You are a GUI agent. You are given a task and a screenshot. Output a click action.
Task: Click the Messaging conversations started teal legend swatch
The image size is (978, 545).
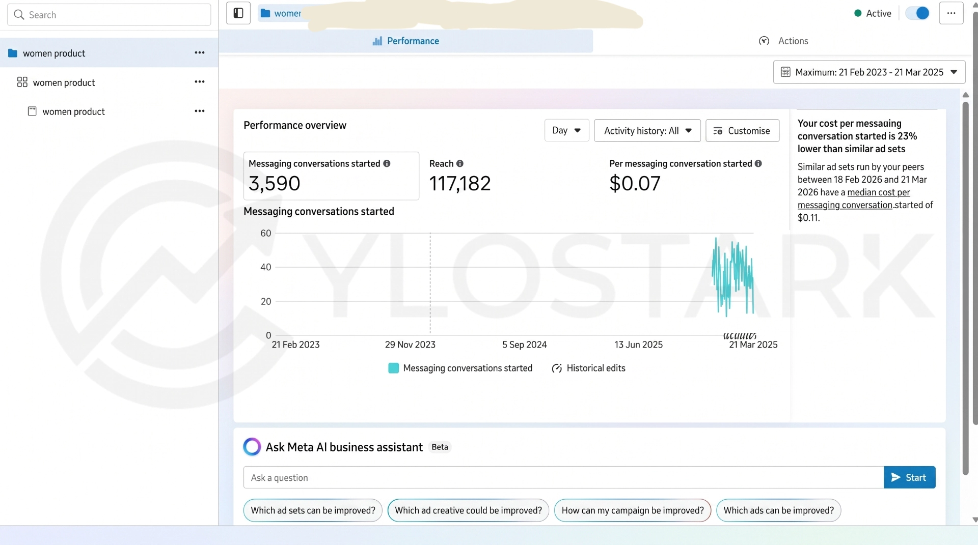[x=393, y=368]
